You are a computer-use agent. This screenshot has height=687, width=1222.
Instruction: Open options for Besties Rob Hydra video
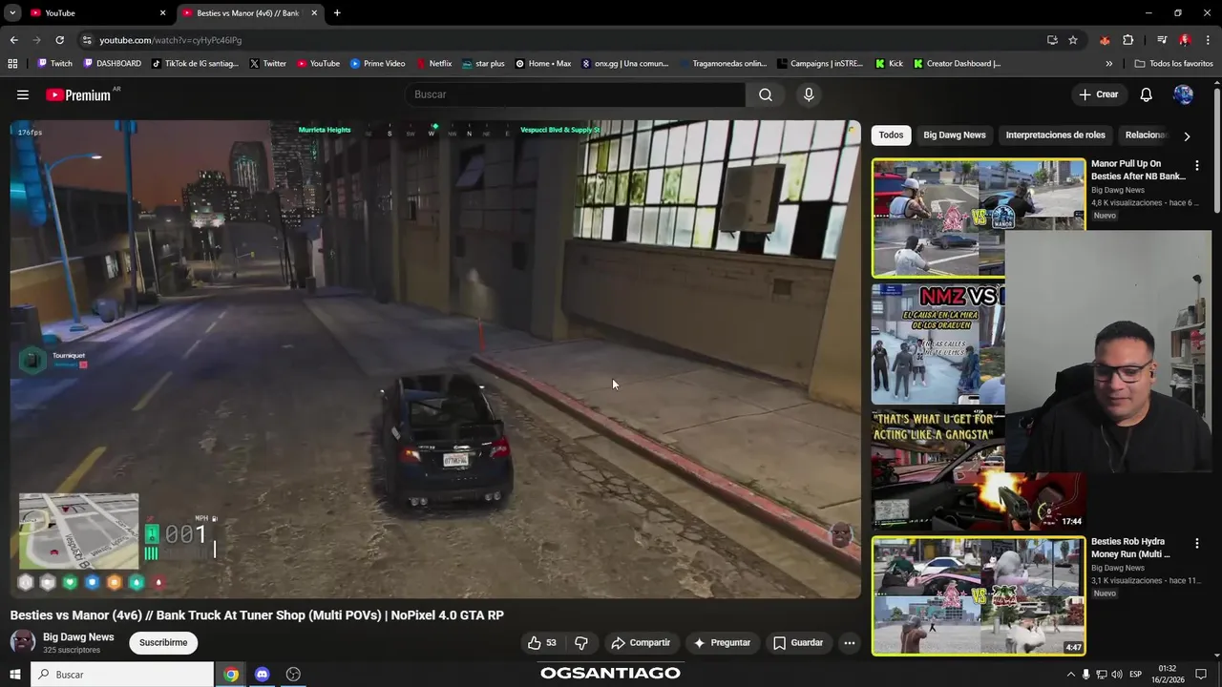pos(1196,543)
